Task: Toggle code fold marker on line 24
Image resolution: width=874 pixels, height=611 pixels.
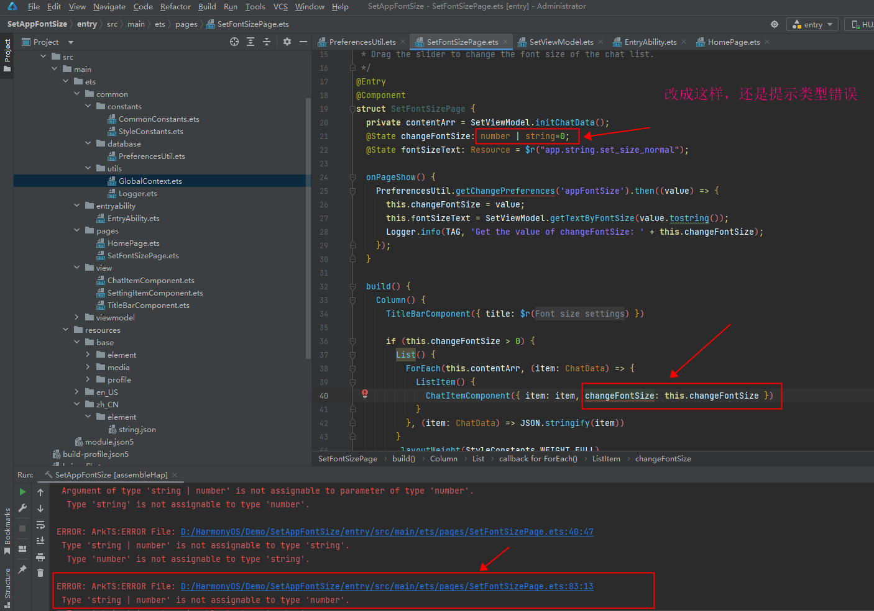Action: click(352, 177)
